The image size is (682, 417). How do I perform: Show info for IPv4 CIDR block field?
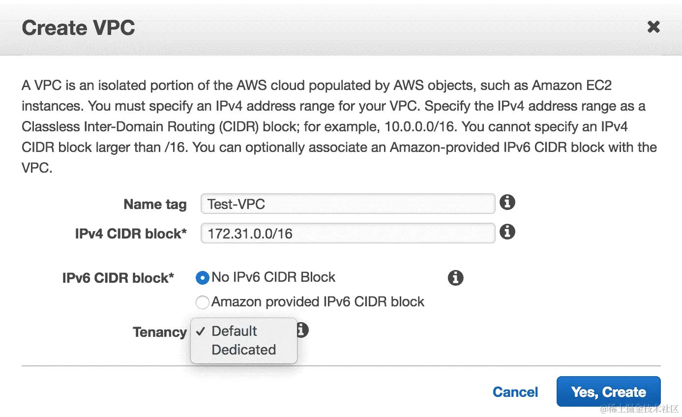coord(507,231)
